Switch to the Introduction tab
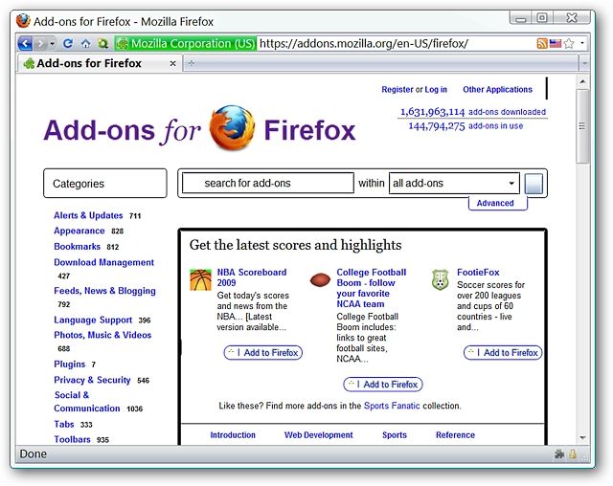The image size is (613, 486). pyautogui.click(x=233, y=435)
